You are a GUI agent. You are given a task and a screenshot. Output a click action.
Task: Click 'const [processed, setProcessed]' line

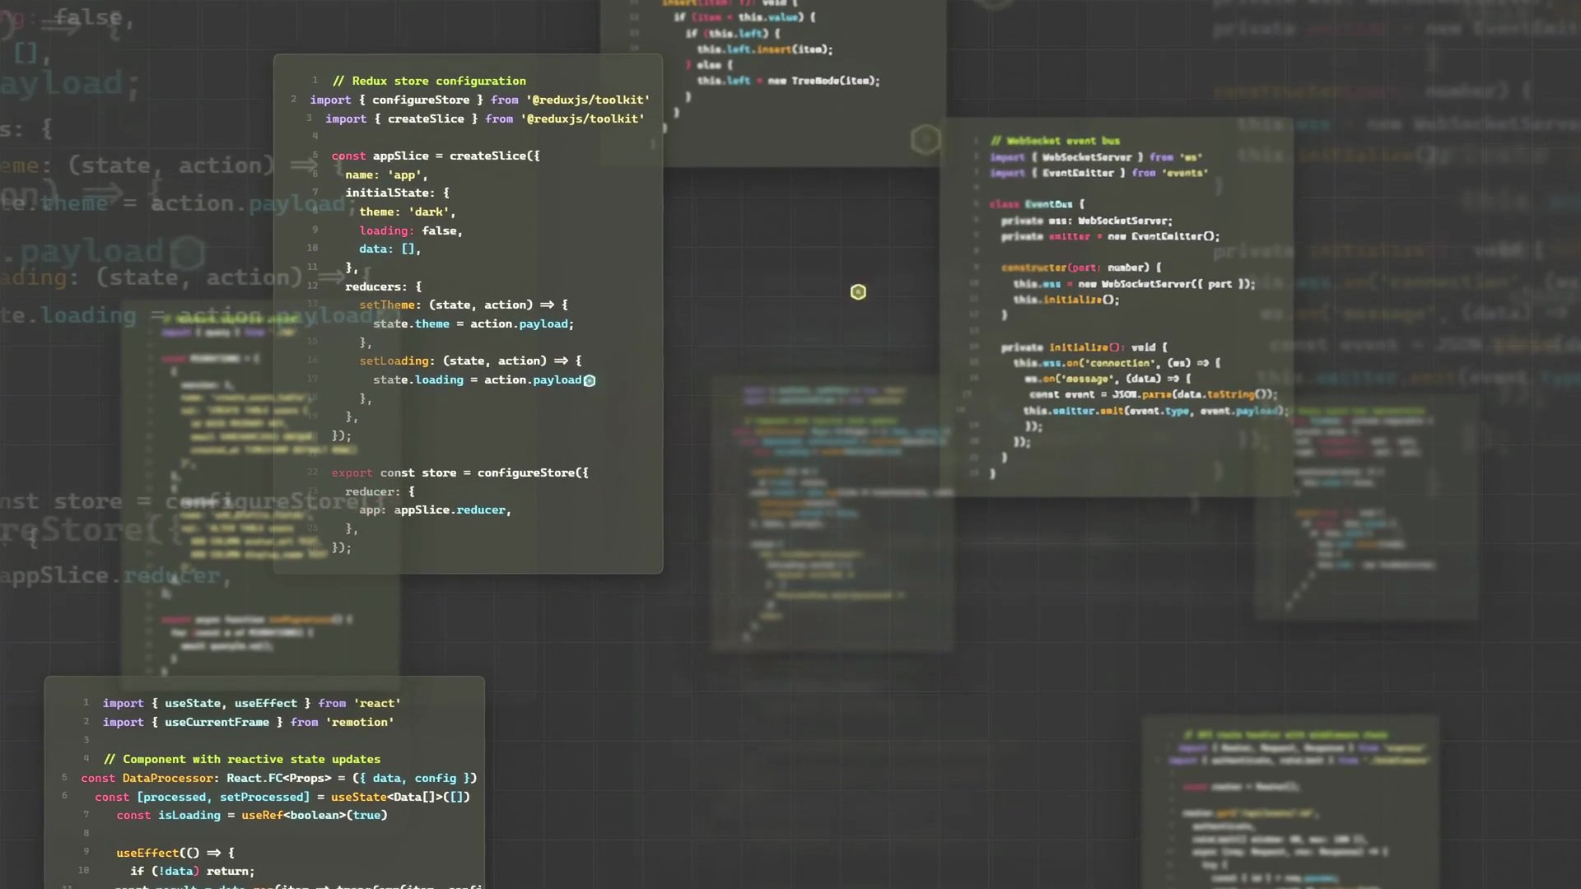pos(282,797)
